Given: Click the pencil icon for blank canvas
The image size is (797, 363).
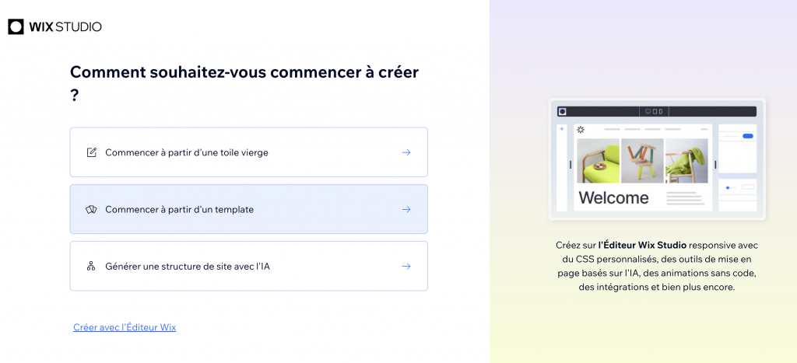Looking at the screenshot, I should click(91, 152).
